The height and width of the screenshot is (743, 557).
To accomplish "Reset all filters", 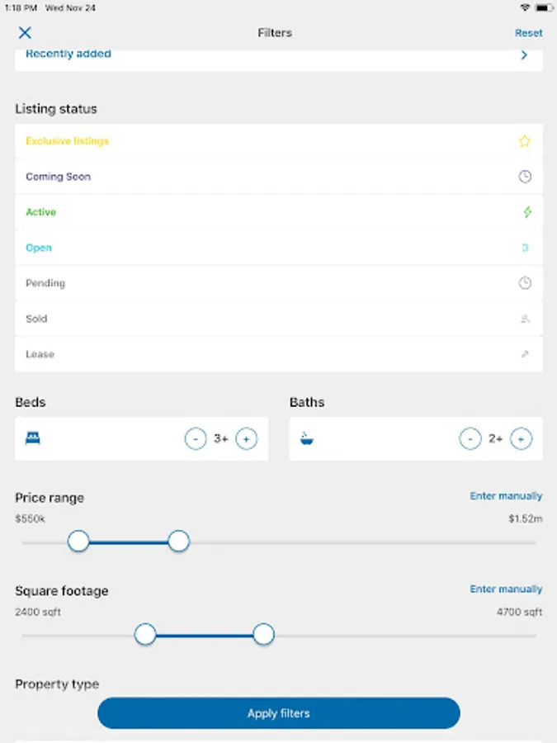I will click(x=528, y=33).
